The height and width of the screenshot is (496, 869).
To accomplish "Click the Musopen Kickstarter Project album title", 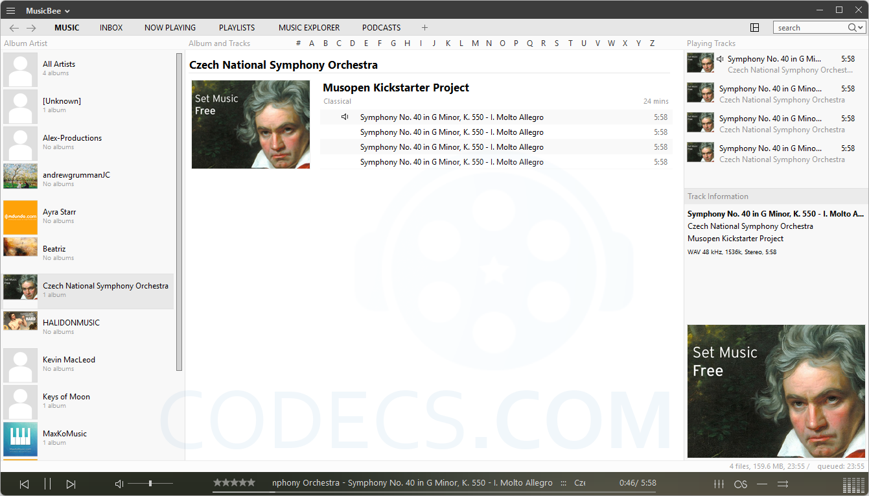I will coord(396,88).
